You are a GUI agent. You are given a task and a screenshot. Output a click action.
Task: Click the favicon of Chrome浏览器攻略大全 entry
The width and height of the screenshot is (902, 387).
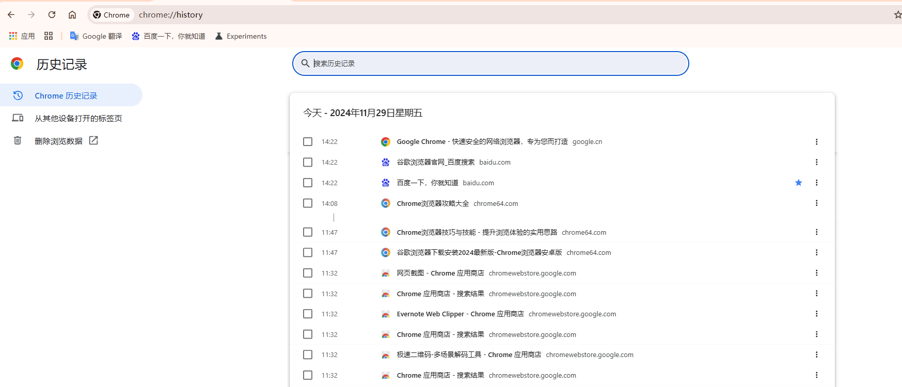coord(386,203)
